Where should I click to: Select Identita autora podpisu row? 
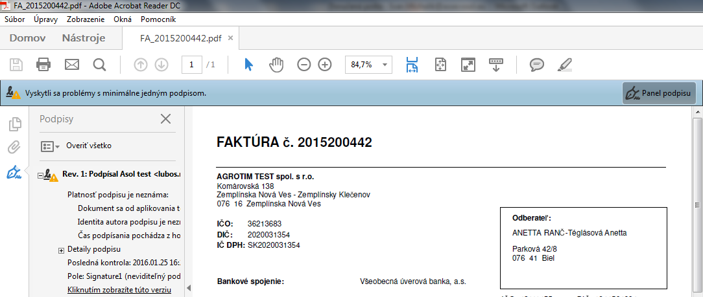click(128, 222)
